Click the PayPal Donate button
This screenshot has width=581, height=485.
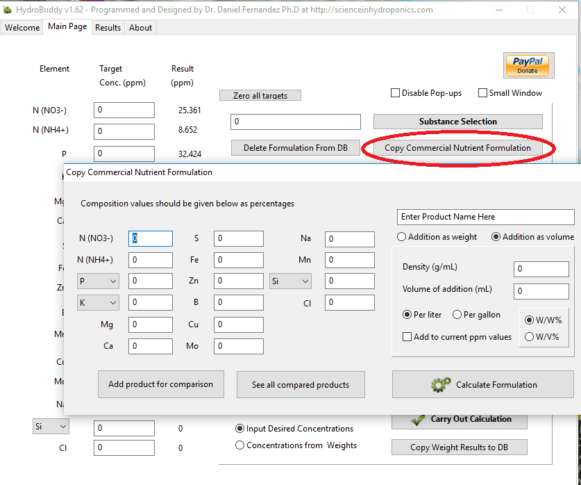[529, 65]
